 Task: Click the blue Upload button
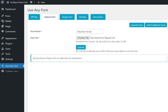[x=81, y=47]
